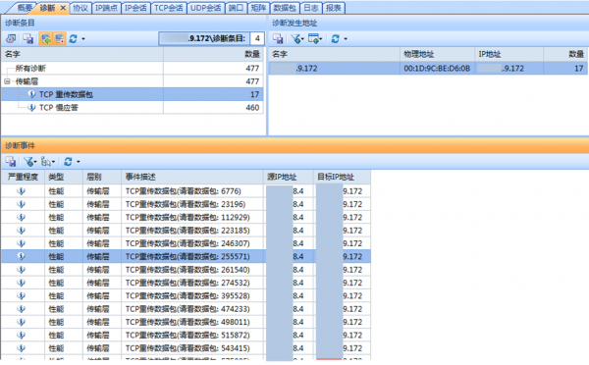
Task: Click export/save icon in 诊断条目 toolbar
Action: (x=27, y=38)
